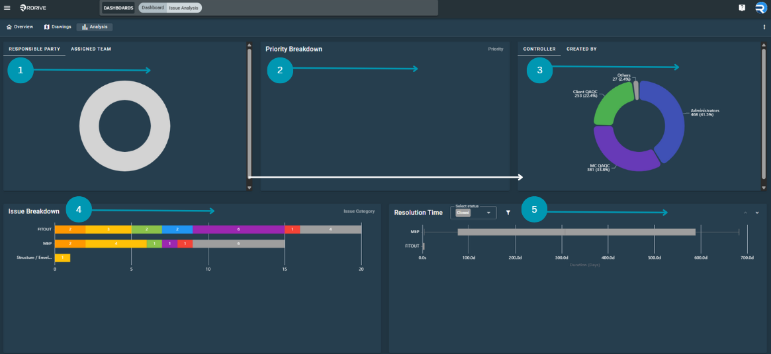Switch to the Created By tab
The height and width of the screenshot is (354, 771).
pyautogui.click(x=582, y=49)
